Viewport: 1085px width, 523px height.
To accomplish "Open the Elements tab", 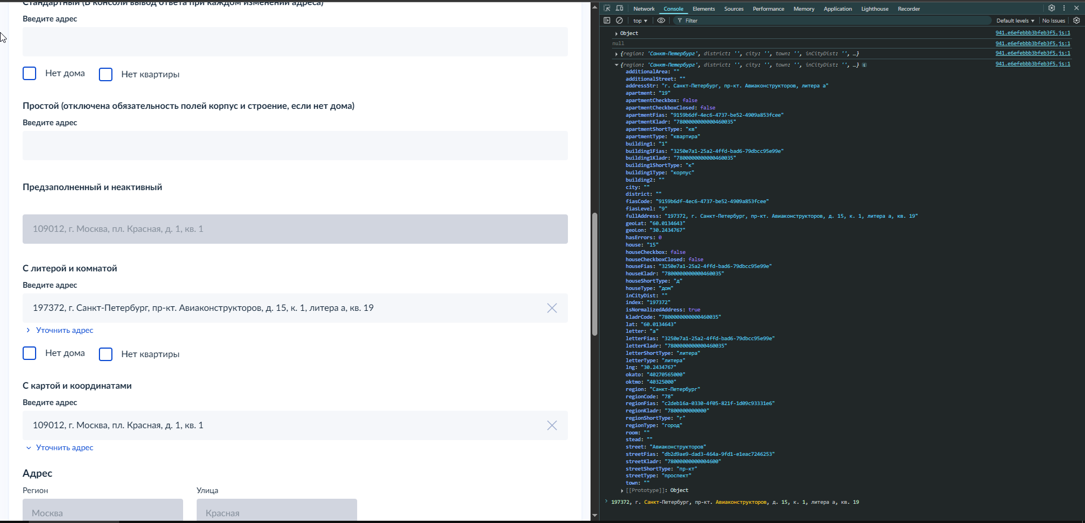I will (x=704, y=8).
